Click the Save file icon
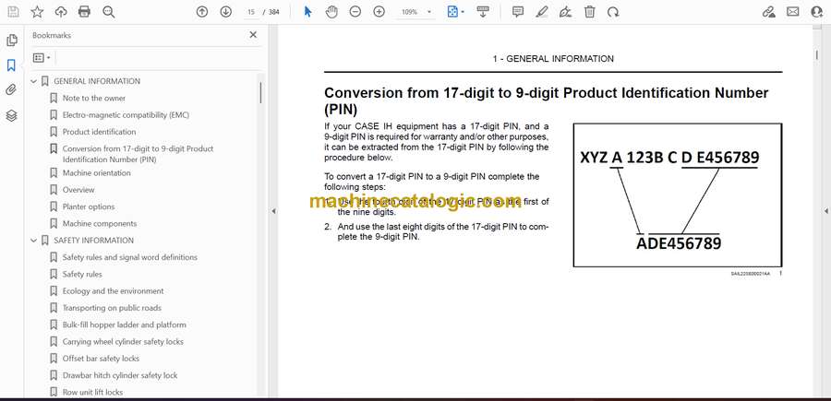Viewport: 831px width, 401px height. (13, 12)
